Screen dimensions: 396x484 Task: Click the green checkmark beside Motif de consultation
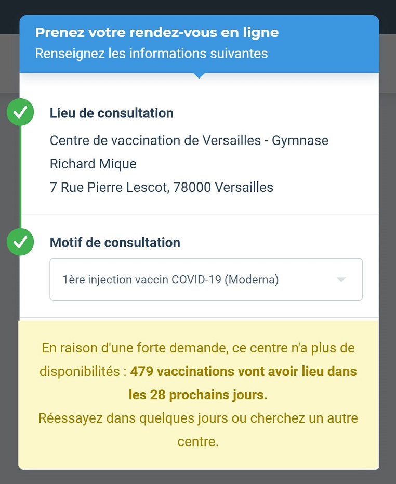(x=20, y=242)
